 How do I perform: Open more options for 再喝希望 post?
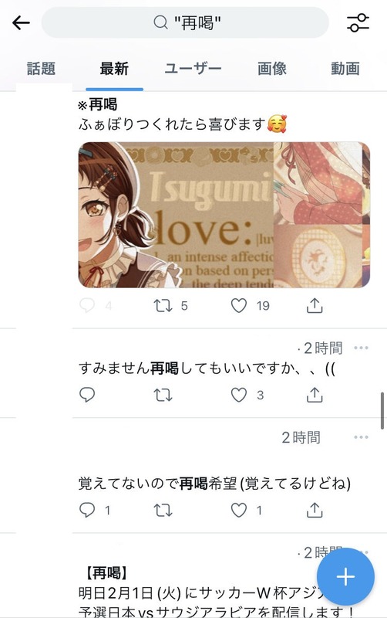coord(361,437)
